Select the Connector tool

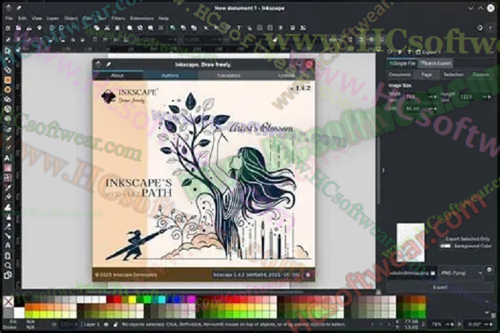[8, 236]
